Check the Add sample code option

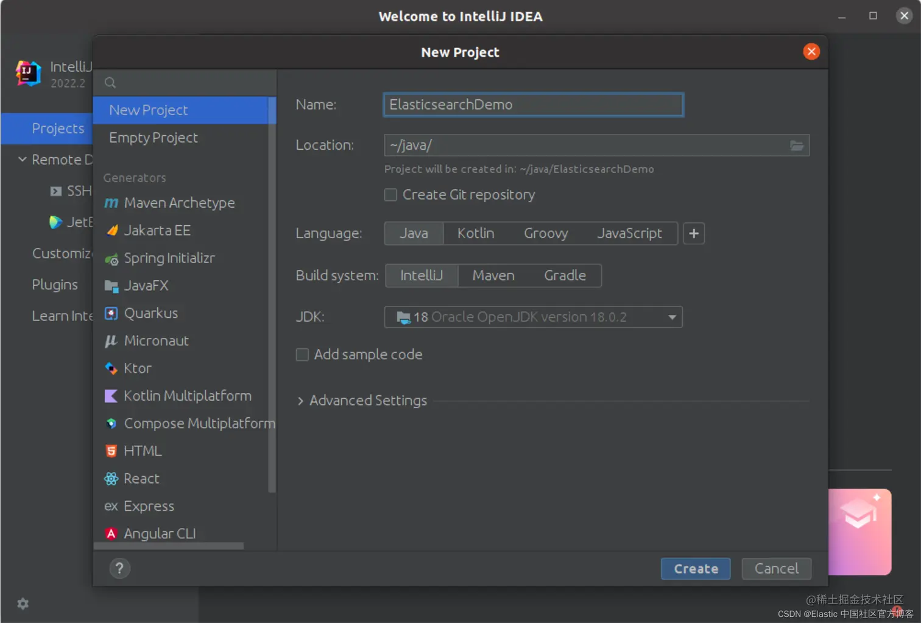(x=302, y=354)
